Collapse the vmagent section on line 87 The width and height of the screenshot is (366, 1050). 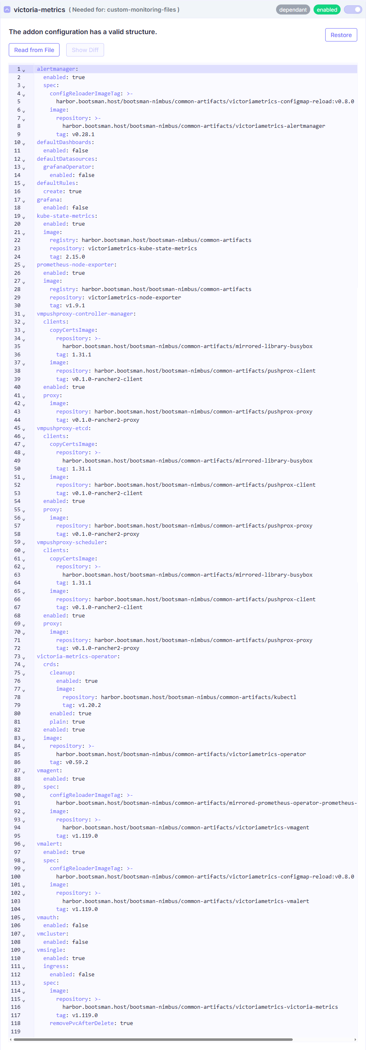24,771
